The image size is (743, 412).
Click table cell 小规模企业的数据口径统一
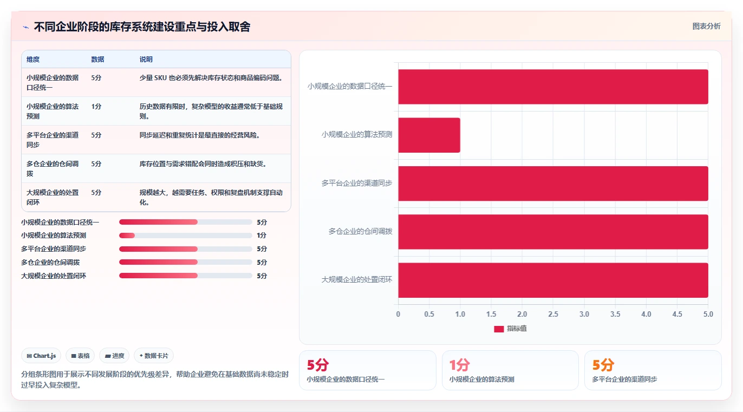coord(53,82)
